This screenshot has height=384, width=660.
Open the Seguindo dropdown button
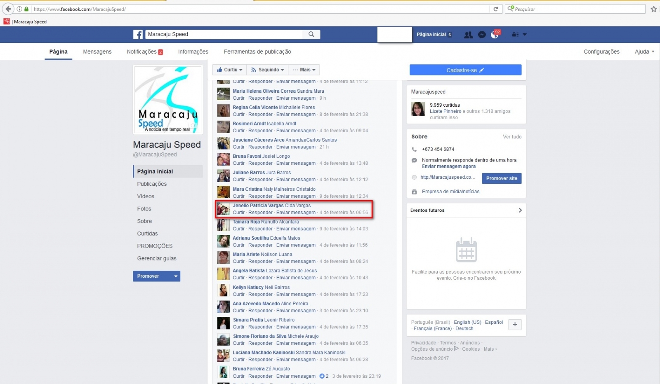(x=267, y=70)
